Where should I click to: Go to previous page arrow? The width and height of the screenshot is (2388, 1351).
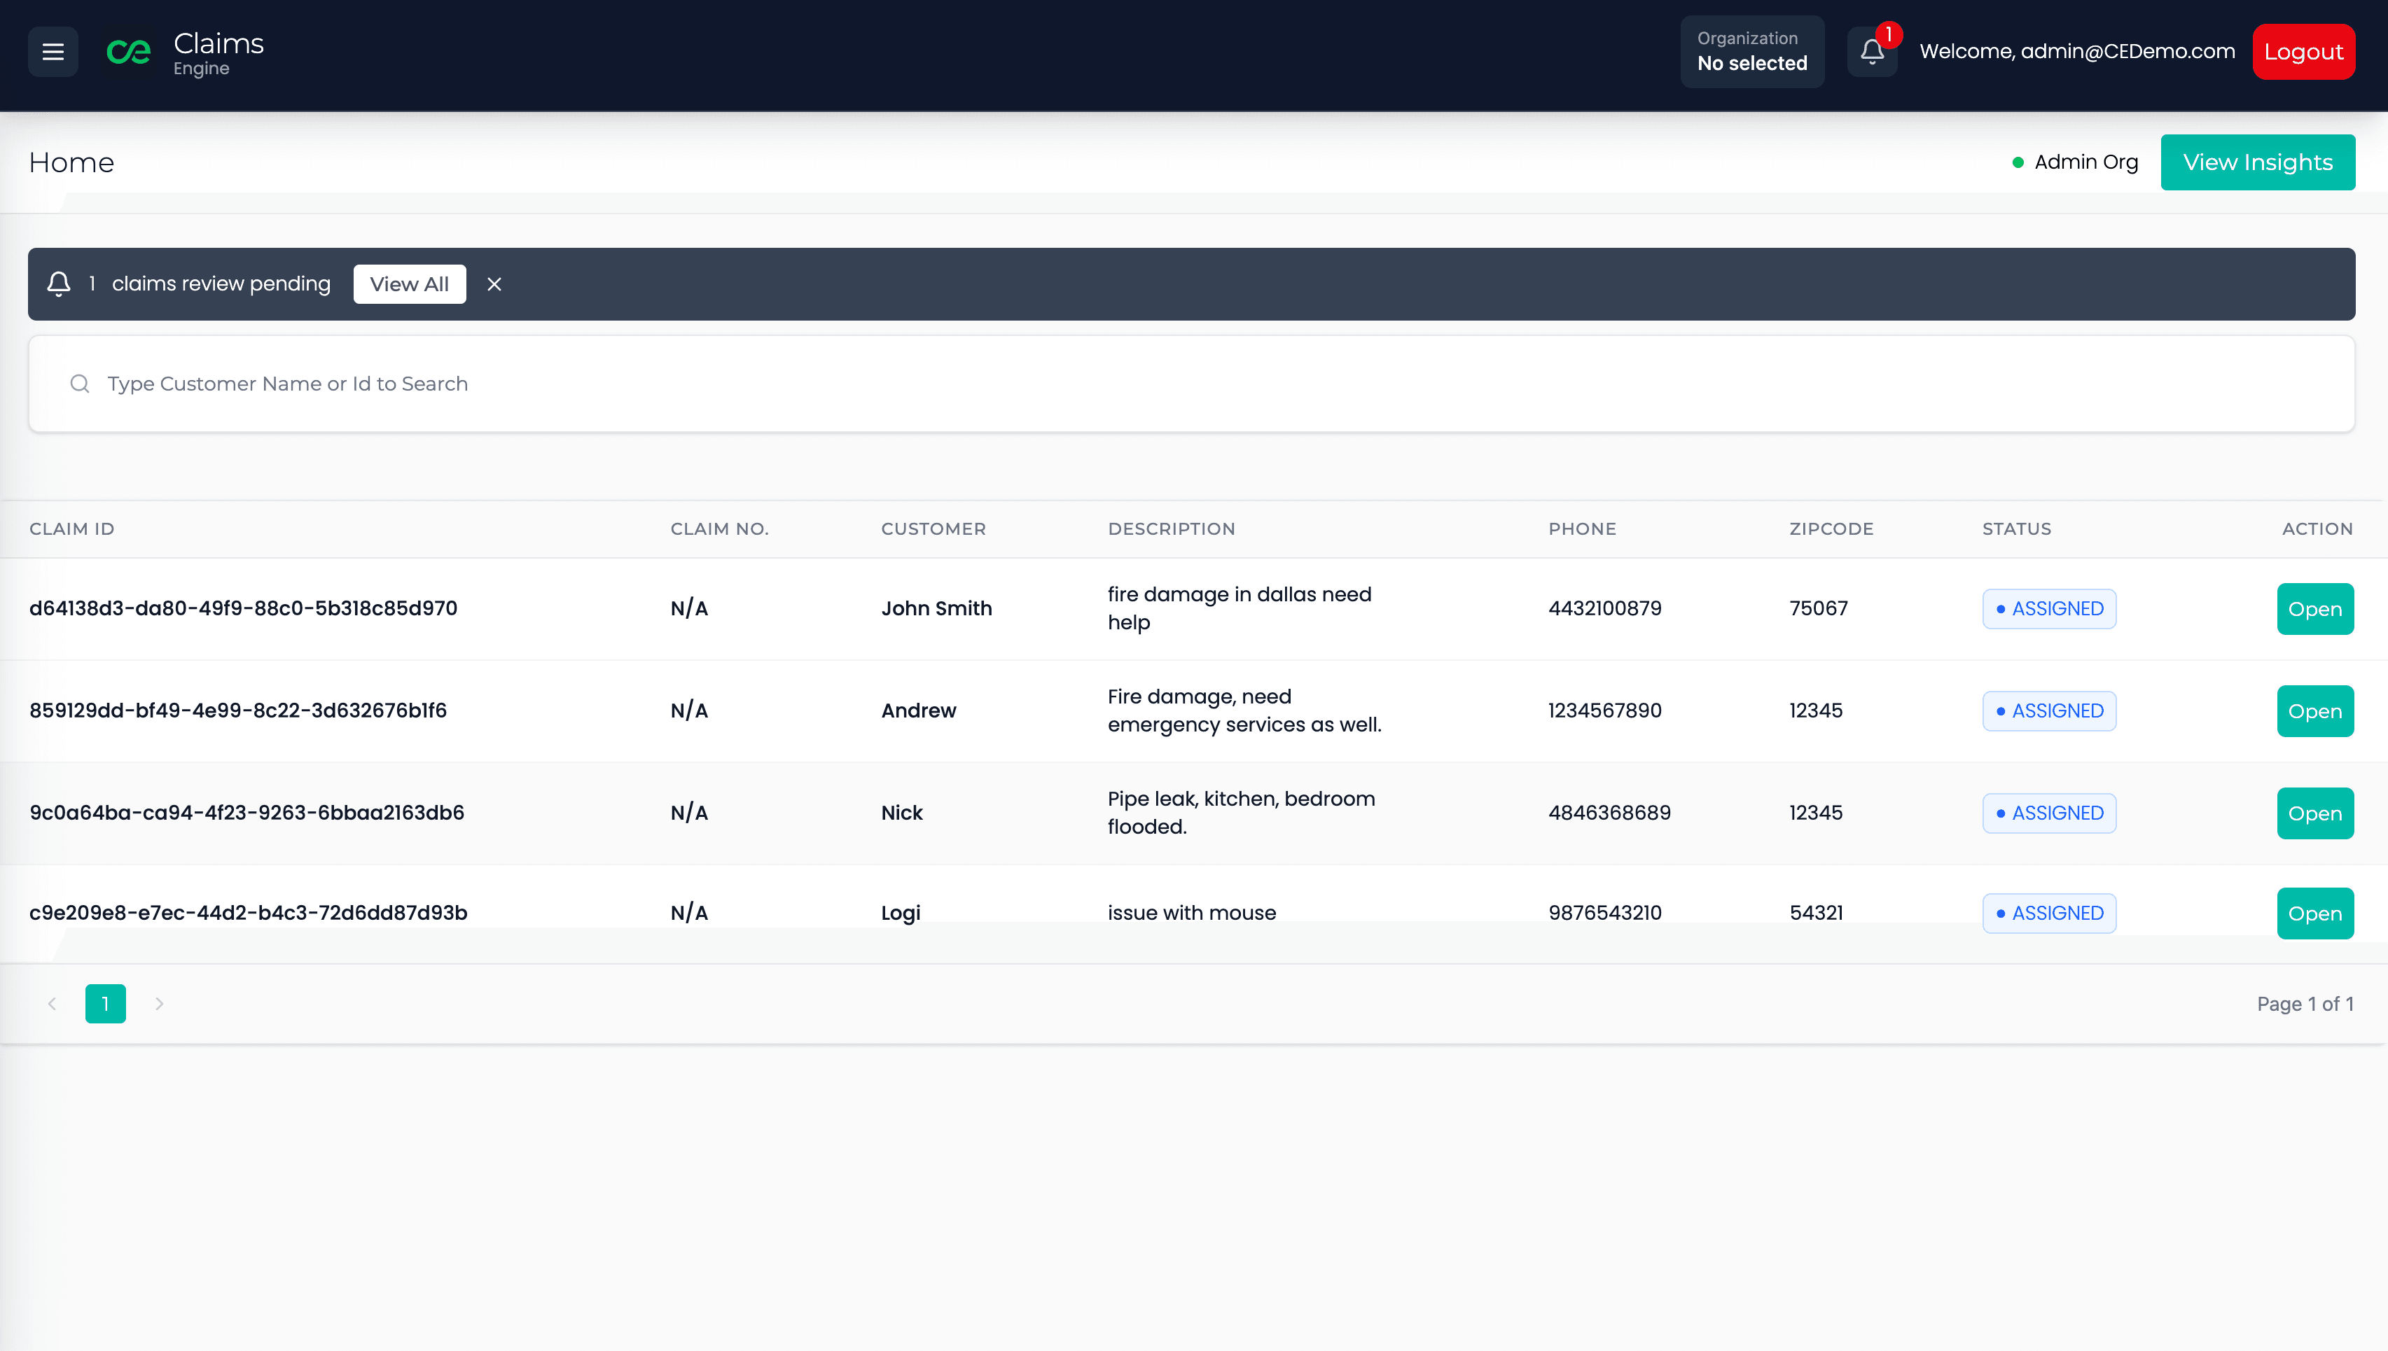point(52,1003)
